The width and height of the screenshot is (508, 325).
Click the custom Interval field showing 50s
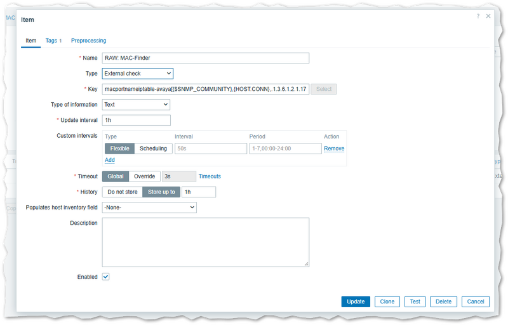pos(211,149)
